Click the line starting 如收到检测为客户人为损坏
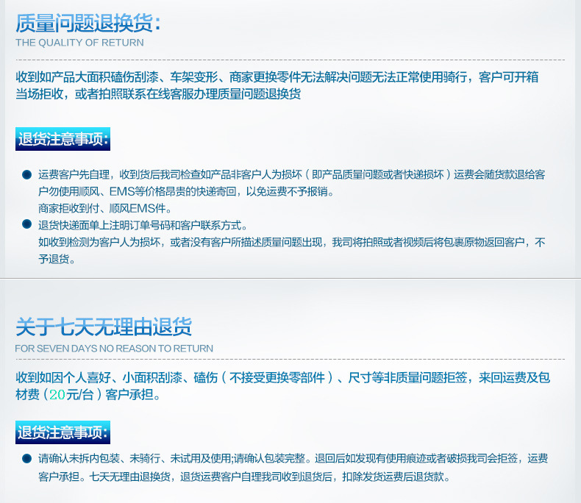The image size is (581, 503). tap(291, 242)
